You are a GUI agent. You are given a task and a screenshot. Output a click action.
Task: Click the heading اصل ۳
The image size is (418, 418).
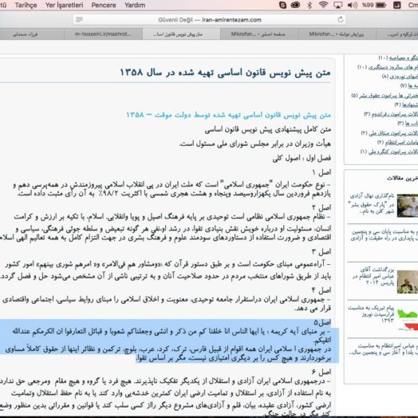point(321,251)
